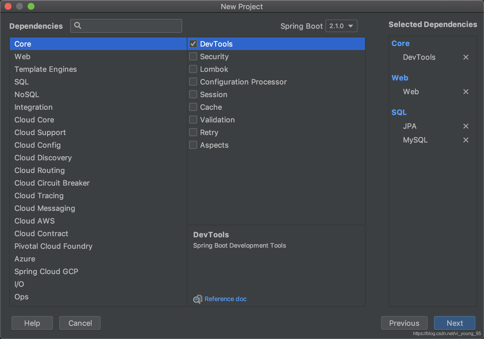Select the Cloud Core category
The image size is (484, 339).
coord(98,120)
